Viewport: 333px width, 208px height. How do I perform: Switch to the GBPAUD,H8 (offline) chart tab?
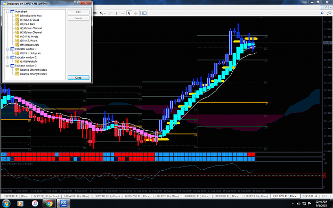(76, 196)
